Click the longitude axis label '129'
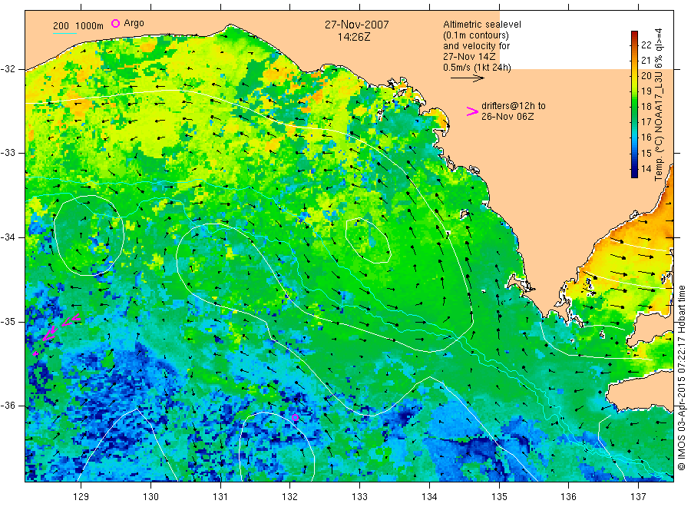Viewport: 691px width, 507px height. coord(81,497)
